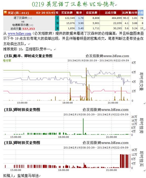Click the large red block in 挂买 chart
This screenshot has height=178, width=146.
125,161
